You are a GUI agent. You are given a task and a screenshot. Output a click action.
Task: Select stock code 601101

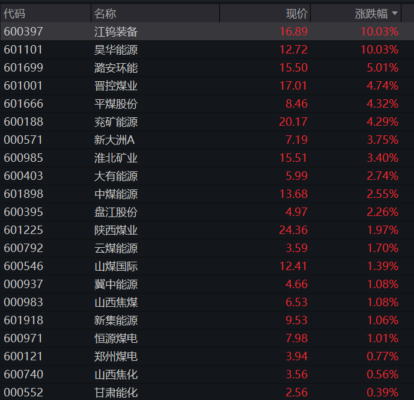click(x=23, y=50)
